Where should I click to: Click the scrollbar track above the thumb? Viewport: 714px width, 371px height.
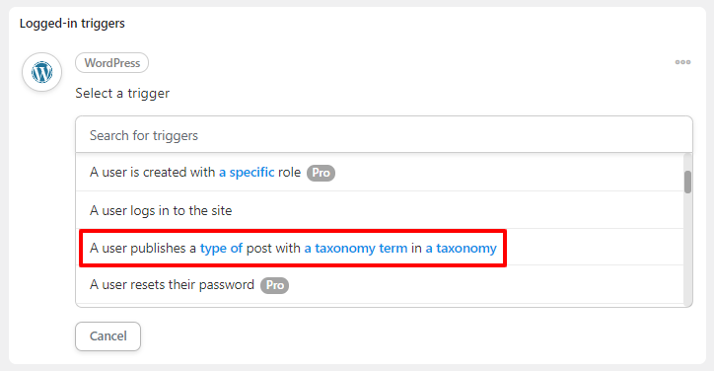tap(687, 162)
